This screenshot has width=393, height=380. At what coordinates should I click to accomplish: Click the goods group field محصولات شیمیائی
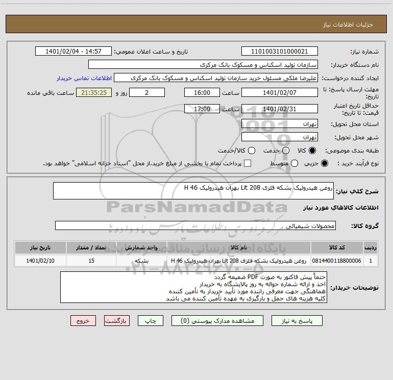click(195, 225)
